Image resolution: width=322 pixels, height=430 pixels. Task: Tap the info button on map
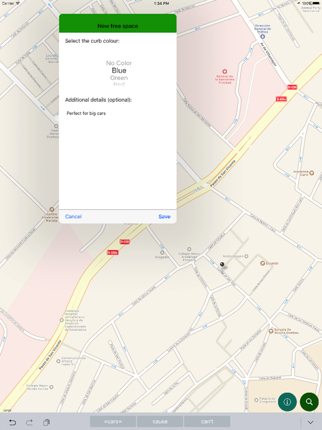pyautogui.click(x=287, y=402)
